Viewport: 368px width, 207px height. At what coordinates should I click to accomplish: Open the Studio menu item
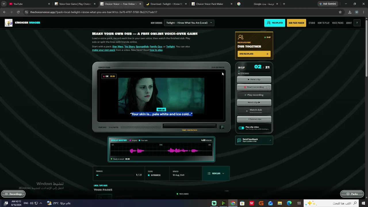coord(312,23)
